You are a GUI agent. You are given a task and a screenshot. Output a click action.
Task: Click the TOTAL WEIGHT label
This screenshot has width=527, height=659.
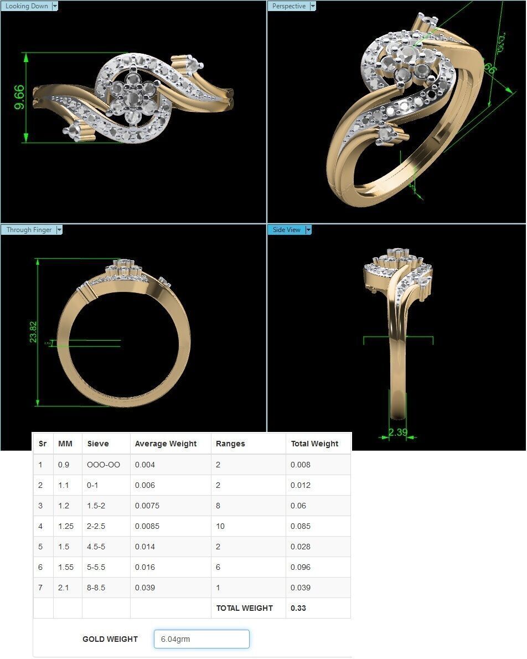click(244, 608)
